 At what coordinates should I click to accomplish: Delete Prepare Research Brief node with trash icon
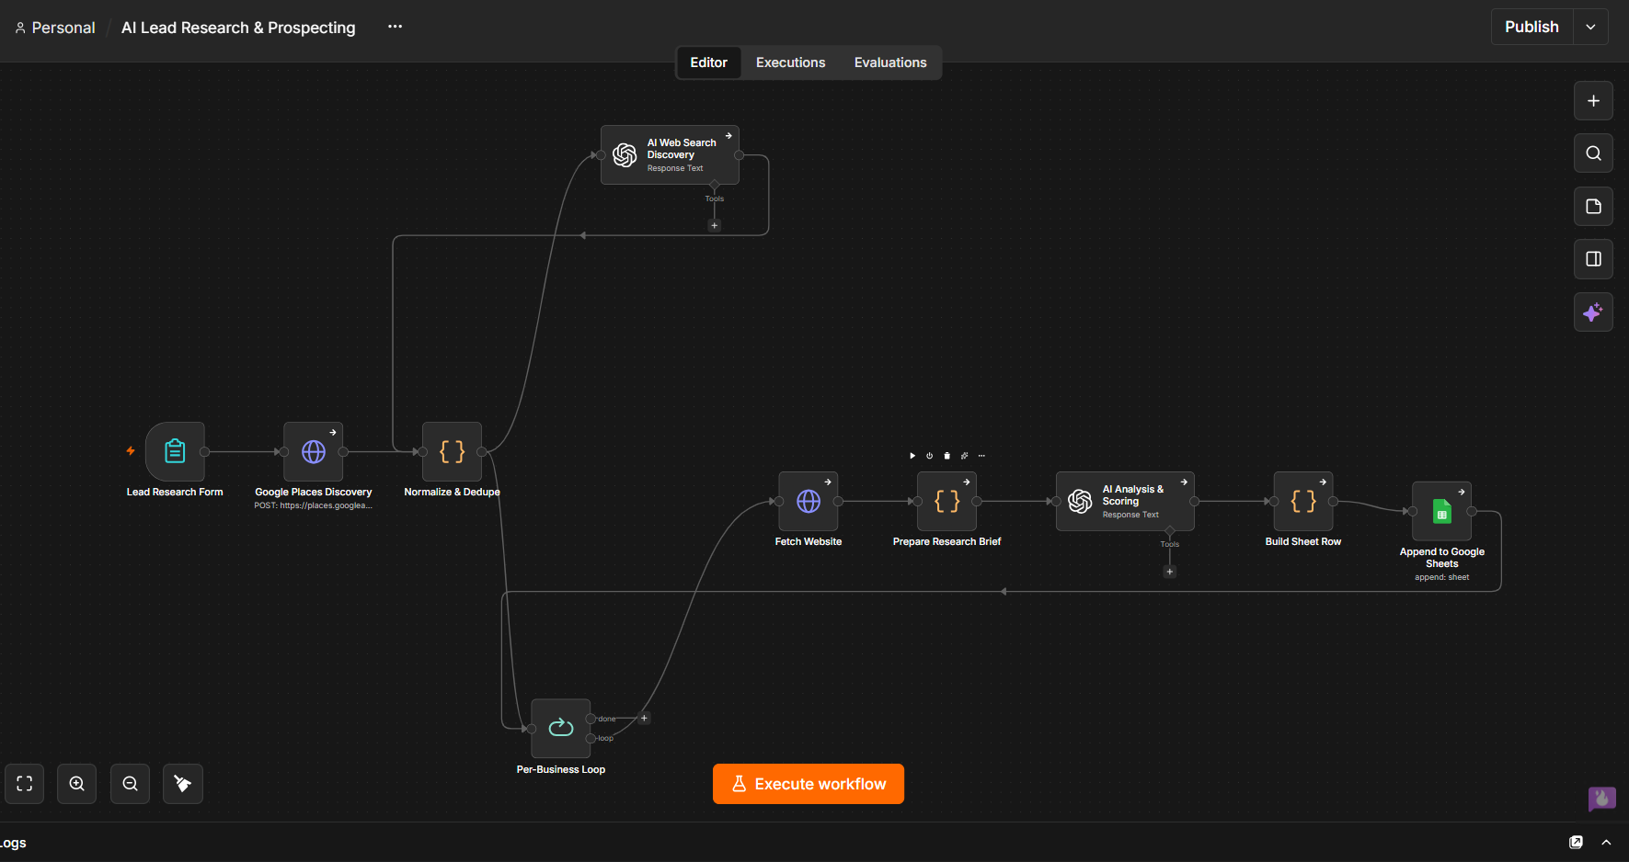pyautogui.click(x=946, y=456)
